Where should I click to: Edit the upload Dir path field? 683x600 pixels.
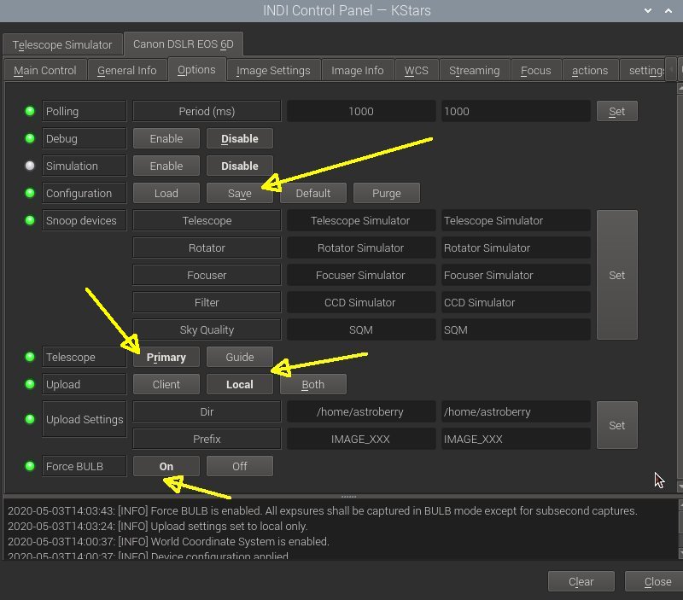[x=516, y=412]
